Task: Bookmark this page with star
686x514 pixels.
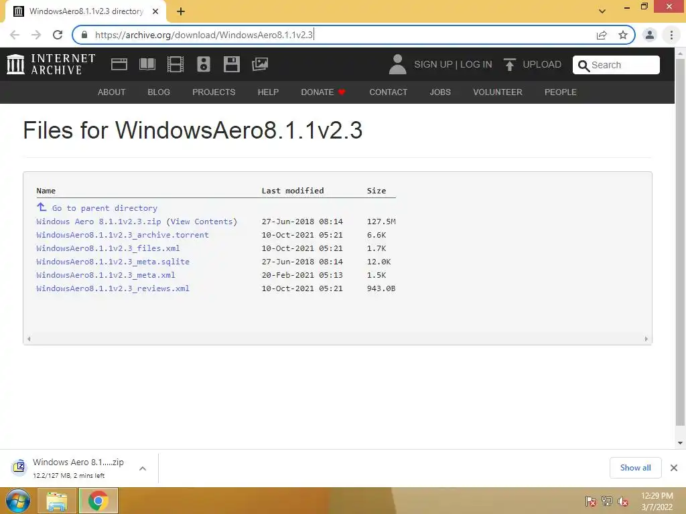Action: pos(623,35)
